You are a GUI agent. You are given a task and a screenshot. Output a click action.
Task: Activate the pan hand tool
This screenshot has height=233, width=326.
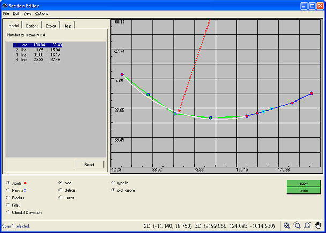click(x=318, y=226)
